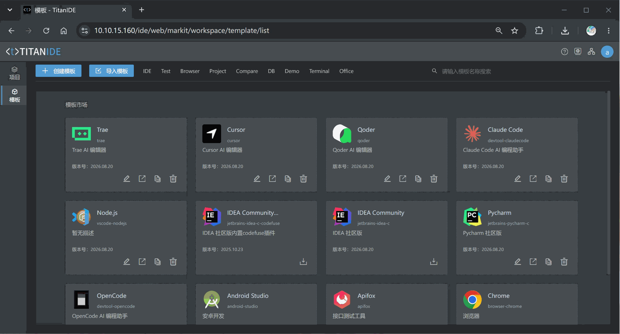The height and width of the screenshot is (334, 620).
Task: Delete the Node.js template
Action: 173,262
